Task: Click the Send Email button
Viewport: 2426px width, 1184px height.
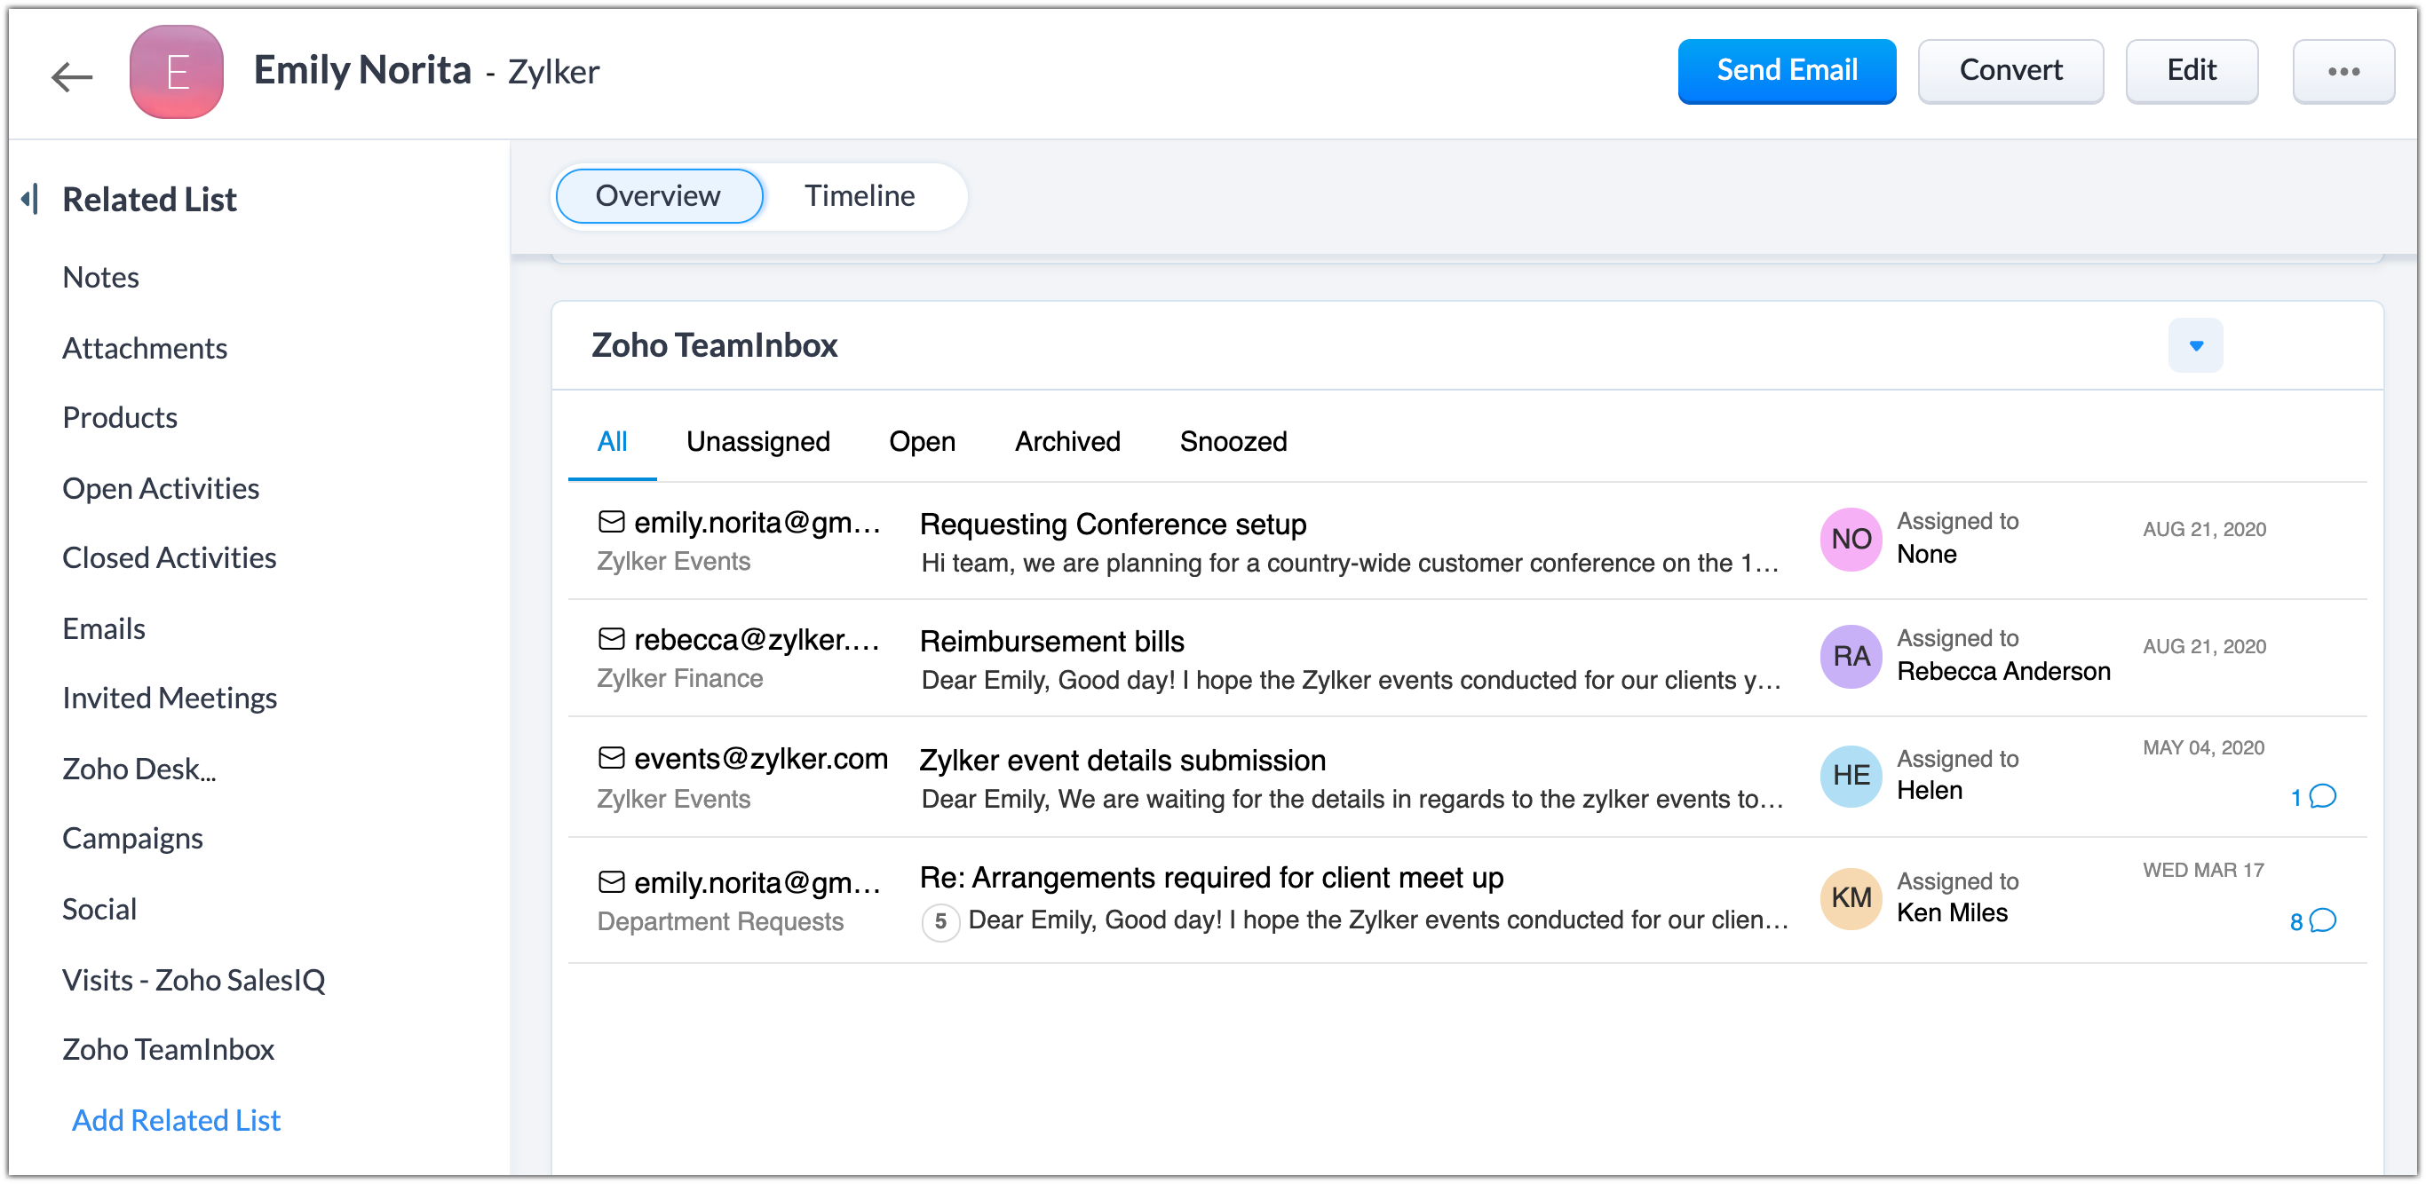Action: pos(1786,71)
